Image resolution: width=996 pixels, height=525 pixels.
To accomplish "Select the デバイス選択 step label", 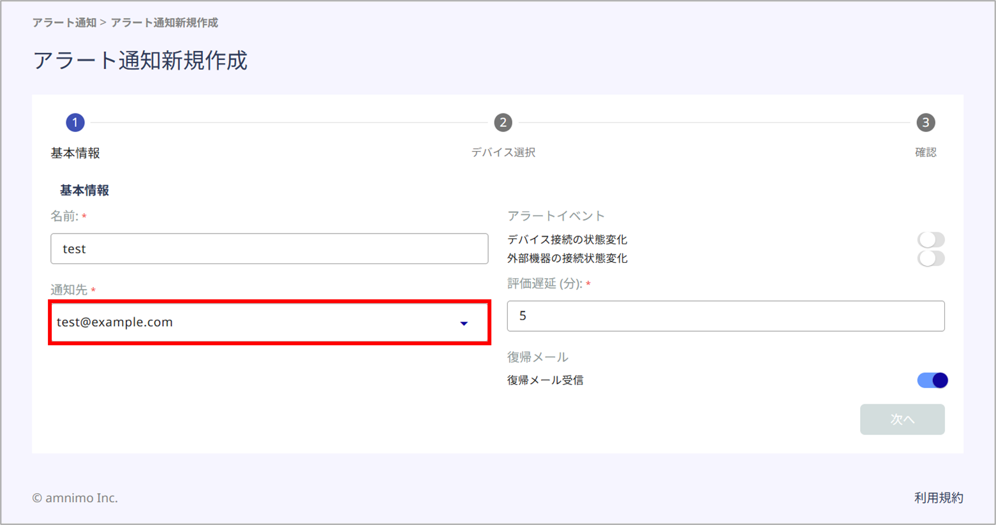I will [503, 152].
